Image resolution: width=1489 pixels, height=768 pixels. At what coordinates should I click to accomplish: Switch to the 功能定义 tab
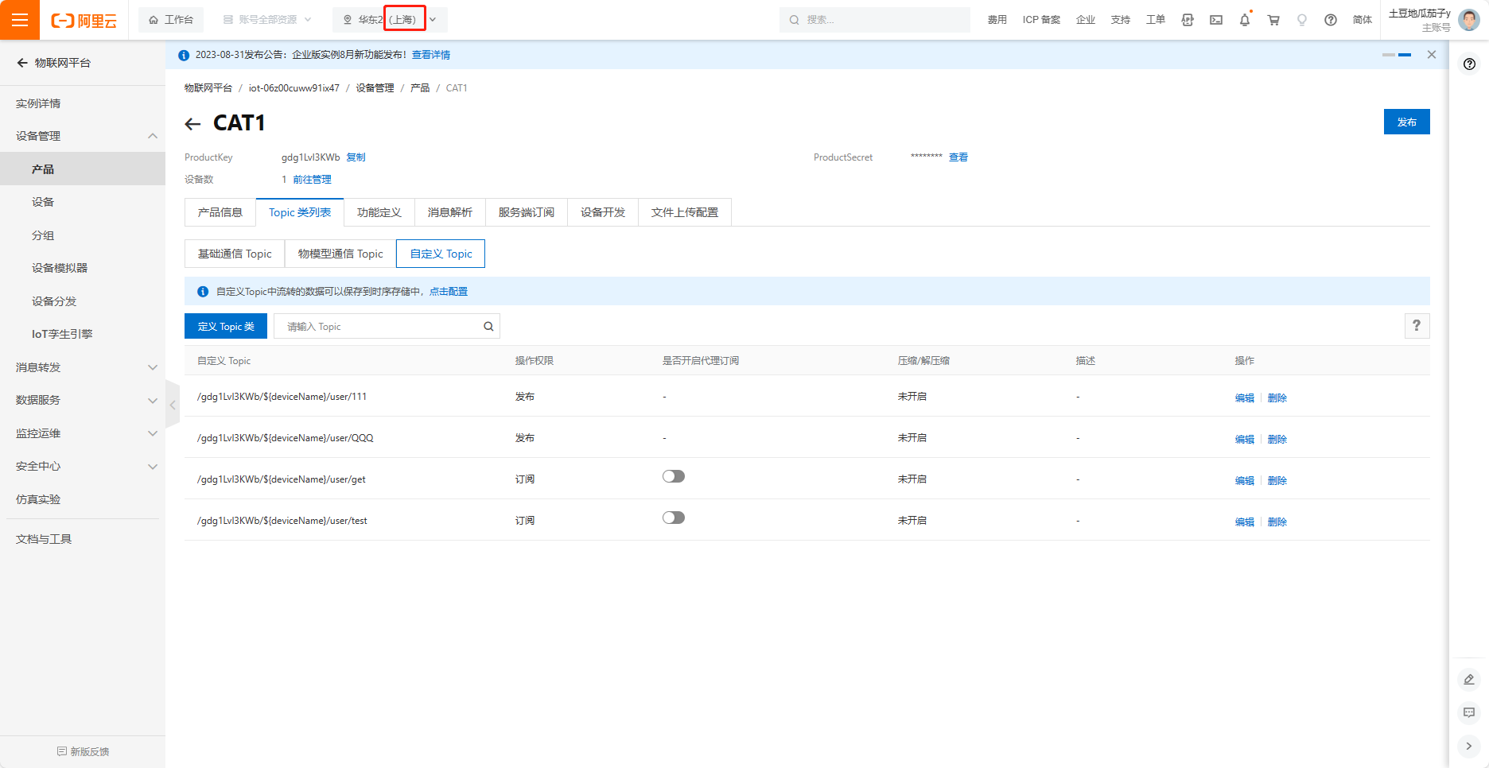click(x=379, y=212)
